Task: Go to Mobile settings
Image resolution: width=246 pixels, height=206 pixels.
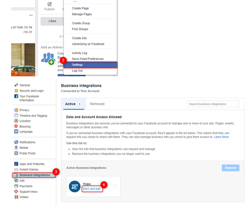Action: (x=24, y=147)
